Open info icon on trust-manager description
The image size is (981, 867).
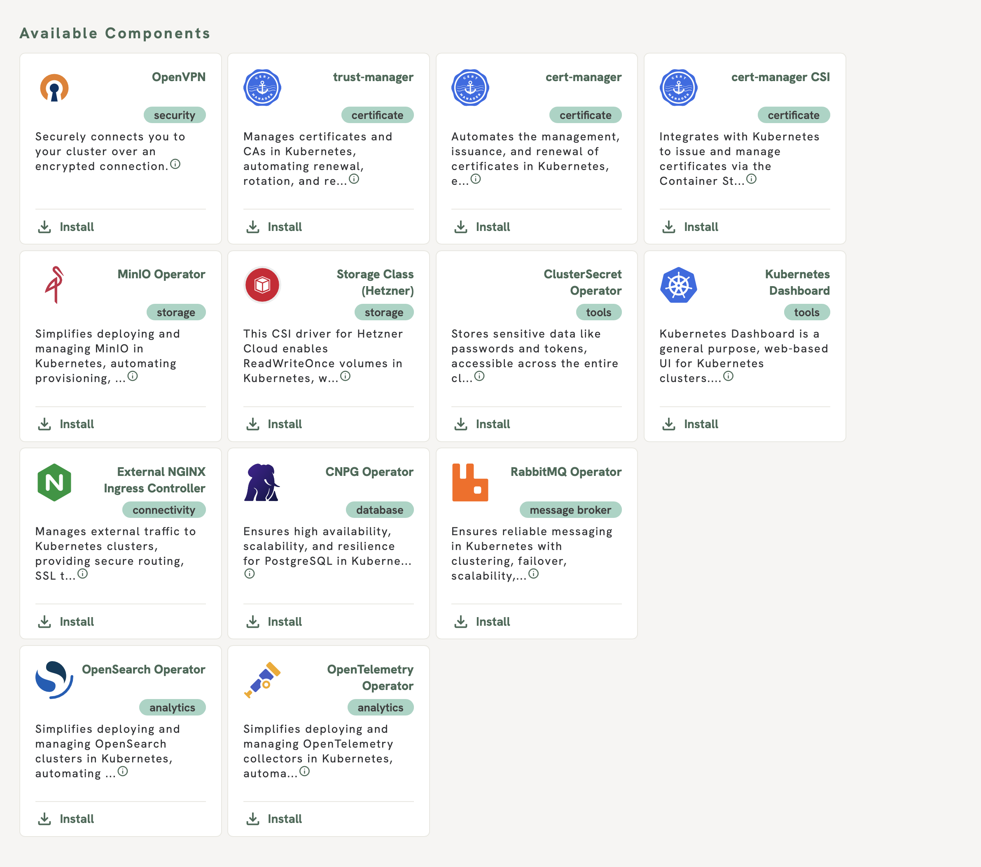click(354, 179)
